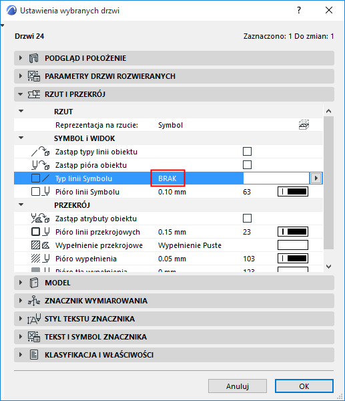
Task: Click the Podgląd i położenie door icon
Action: coord(33,58)
